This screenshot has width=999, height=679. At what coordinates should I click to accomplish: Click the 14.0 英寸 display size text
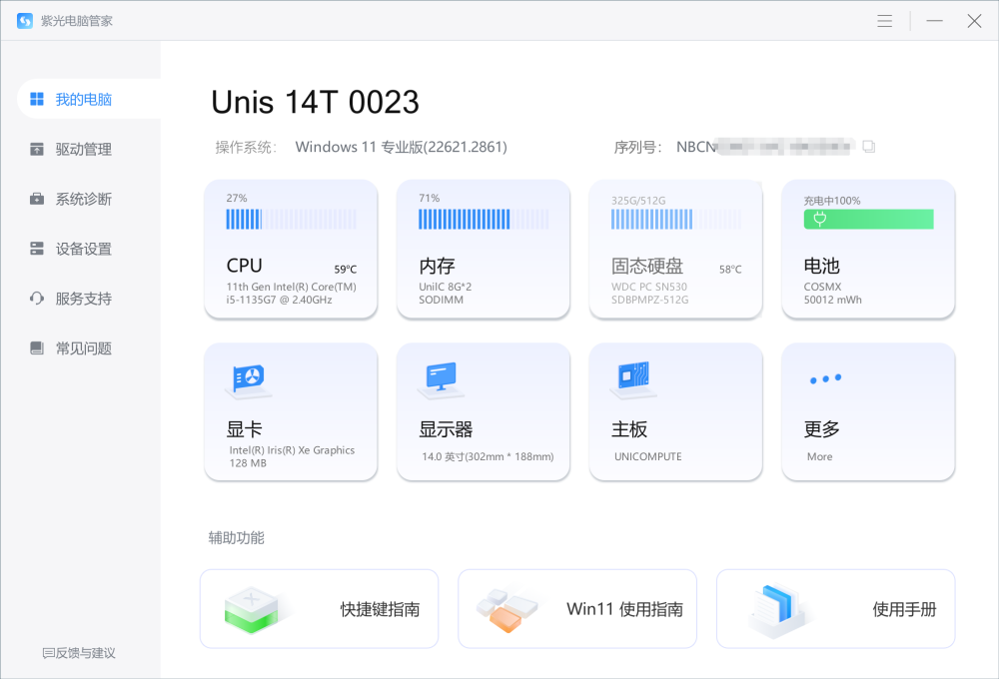pos(488,456)
